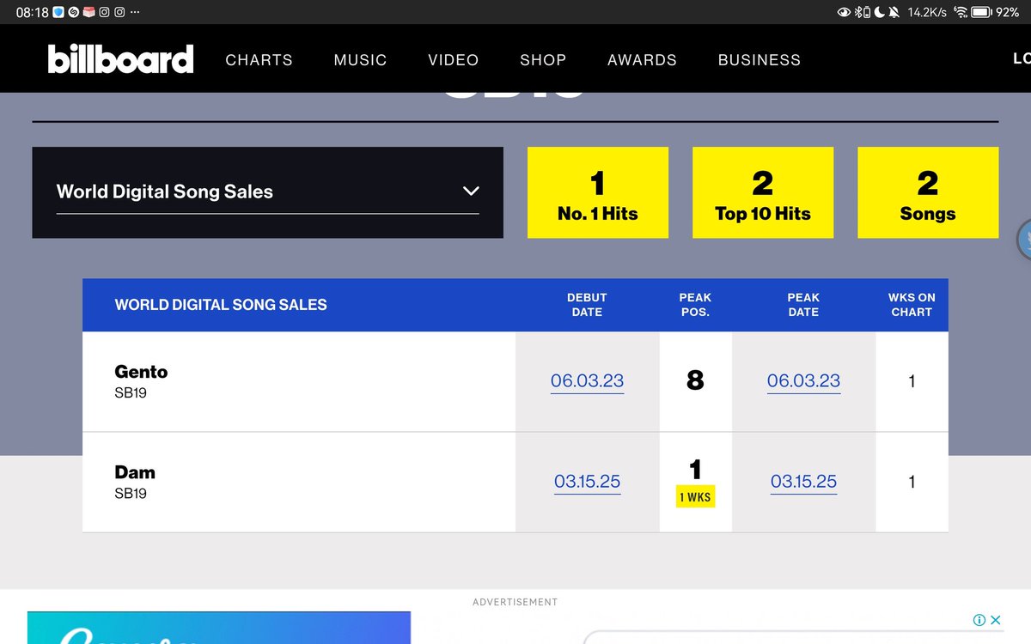Screen dimensions: 1031x644
Task: Tap the blue shield notification icon
Action: (x=58, y=12)
